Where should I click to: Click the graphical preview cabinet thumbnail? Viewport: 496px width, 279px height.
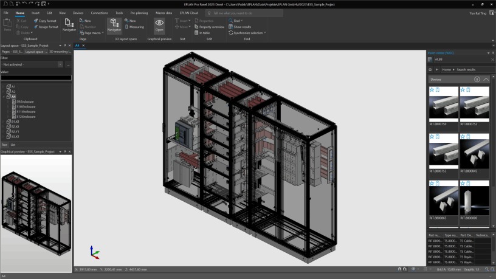click(36, 213)
